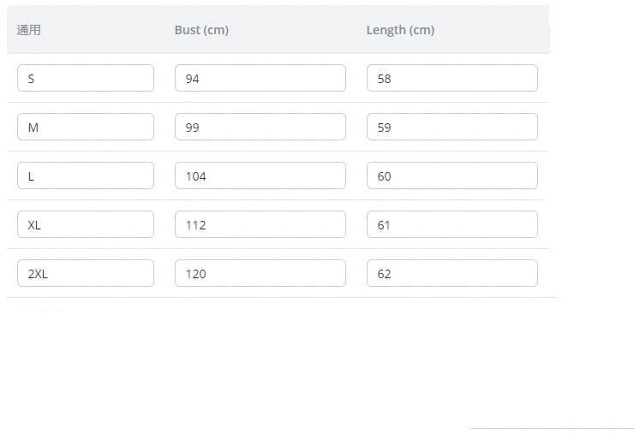Edit the bust value 99
This screenshot has height=440, width=634.
tap(260, 127)
